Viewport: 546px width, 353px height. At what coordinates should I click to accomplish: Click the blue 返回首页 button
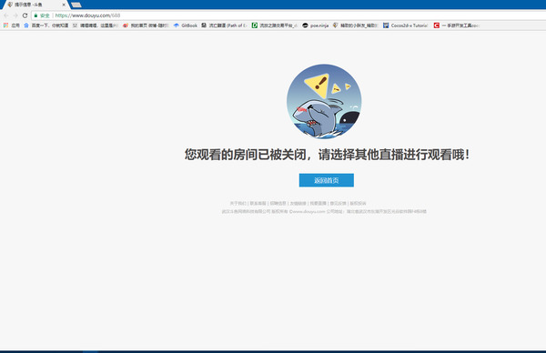(x=327, y=180)
